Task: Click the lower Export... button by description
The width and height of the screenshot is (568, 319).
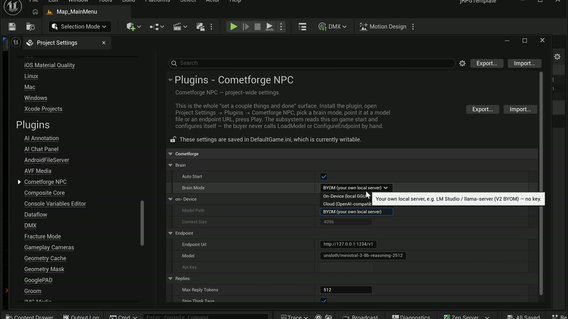Action: click(482, 109)
